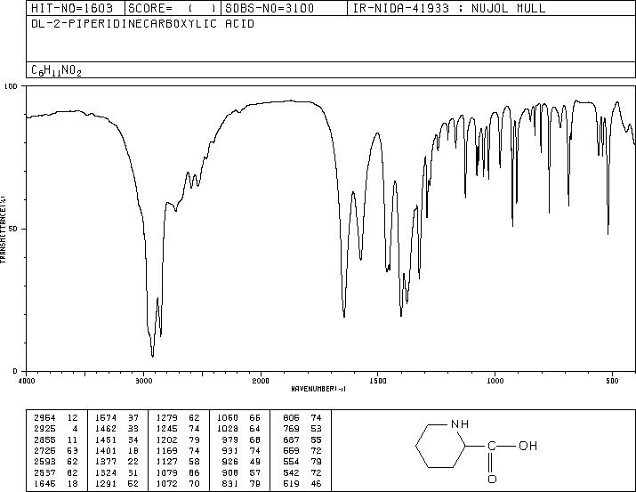636x492 pixels.
Task: Click the piperidine ring in the structure diagram
Action: [x=440, y=446]
